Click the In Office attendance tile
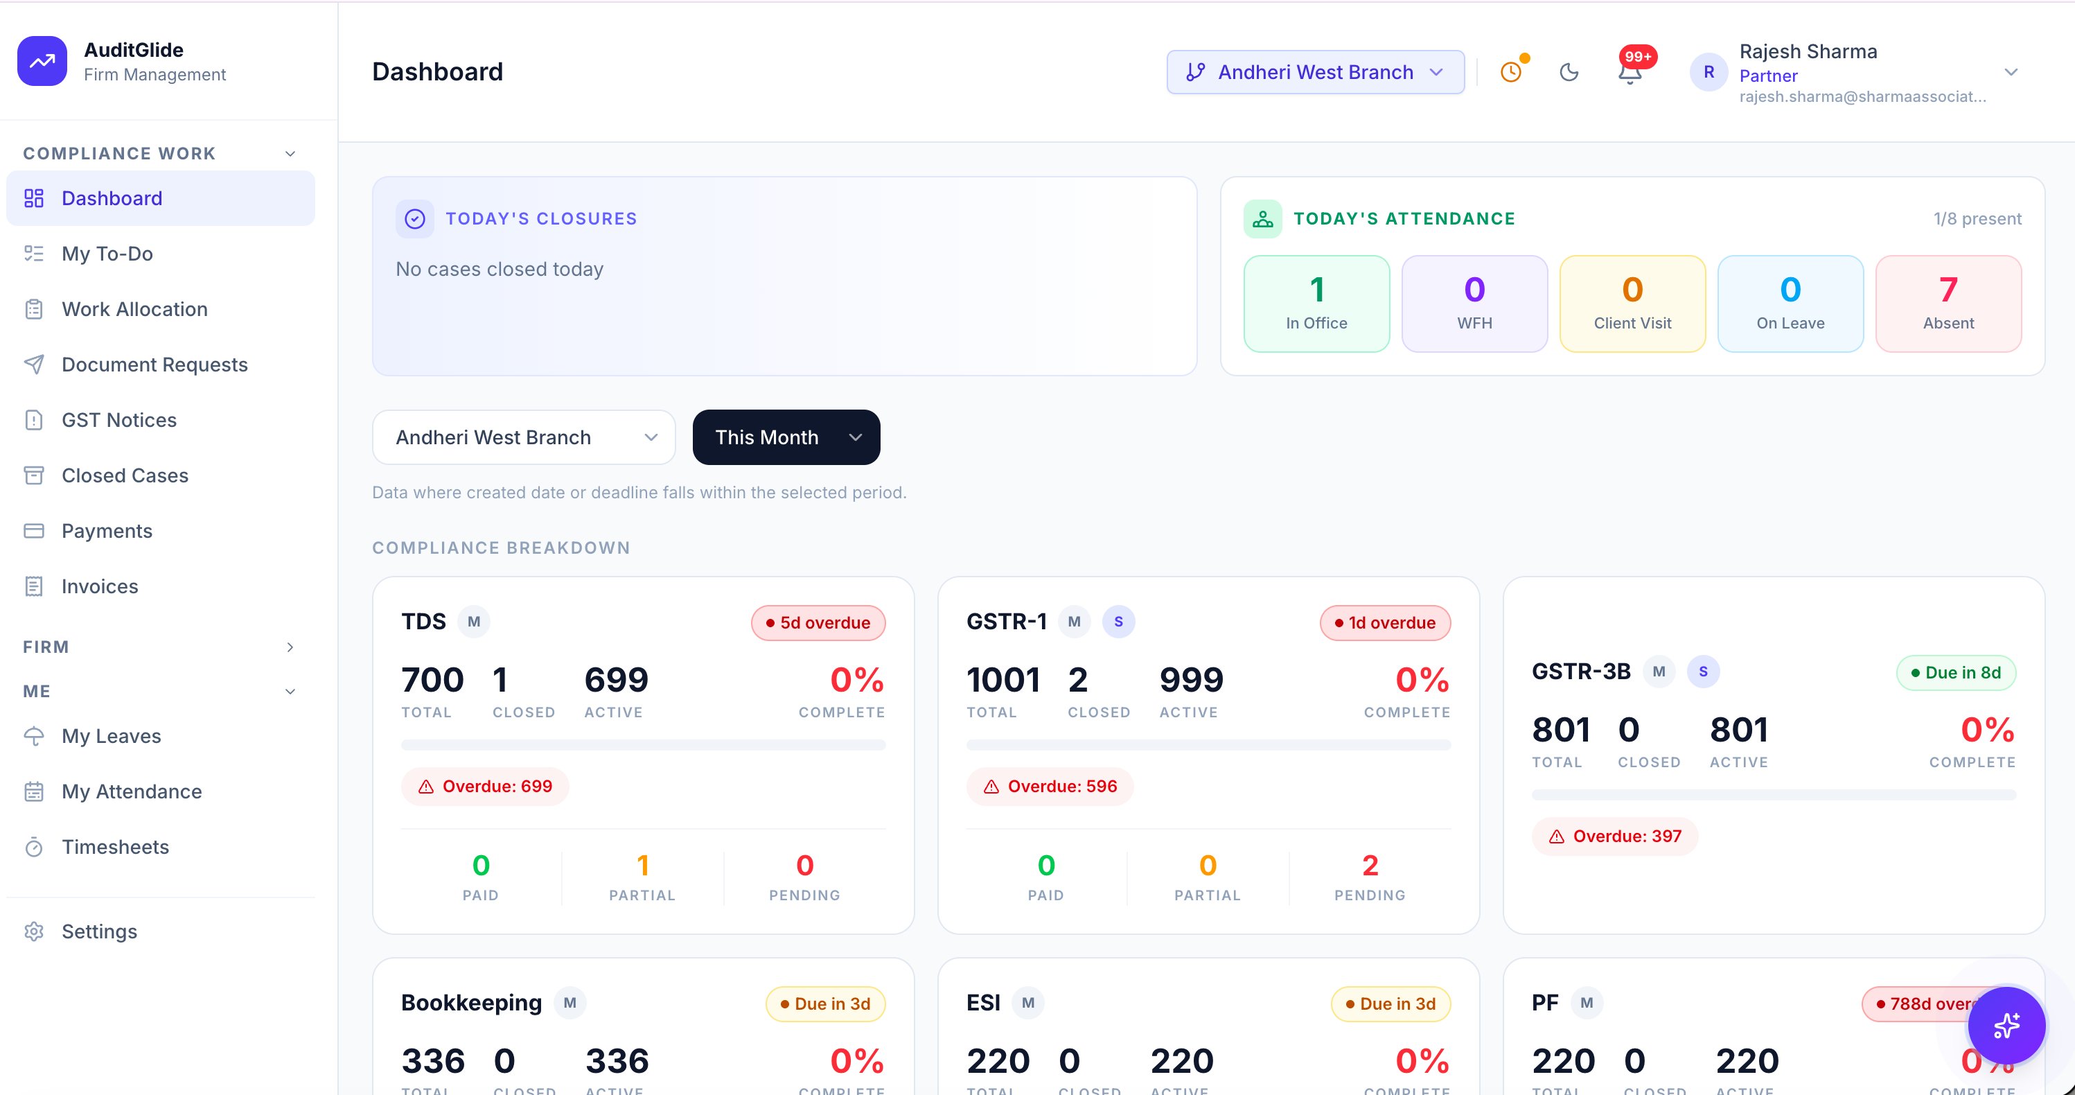This screenshot has width=2075, height=1095. 1316,304
